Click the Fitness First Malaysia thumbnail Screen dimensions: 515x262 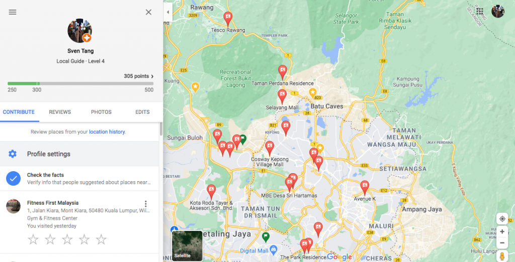[13, 206]
